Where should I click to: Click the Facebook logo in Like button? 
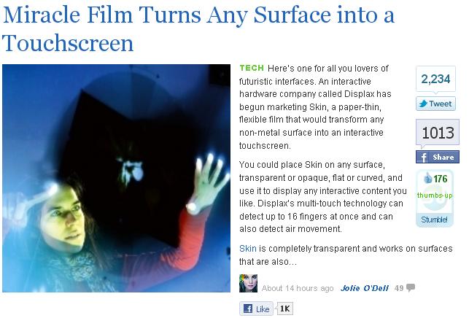click(248, 309)
